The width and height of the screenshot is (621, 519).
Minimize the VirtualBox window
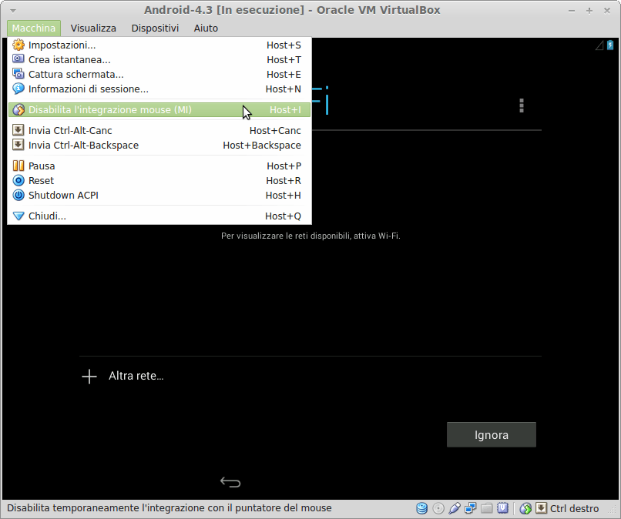click(572, 11)
